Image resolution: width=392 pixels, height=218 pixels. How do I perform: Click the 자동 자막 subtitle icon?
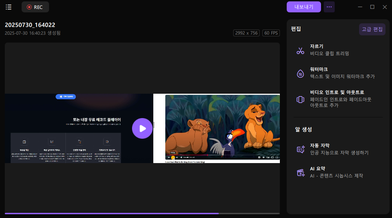click(x=300, y=149)
